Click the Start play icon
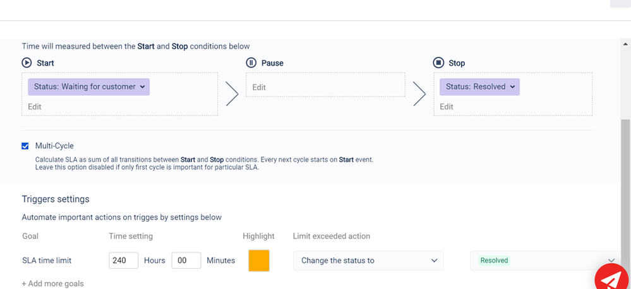The height and width of the screenshot is (289, 631). (x=27, y=63)
